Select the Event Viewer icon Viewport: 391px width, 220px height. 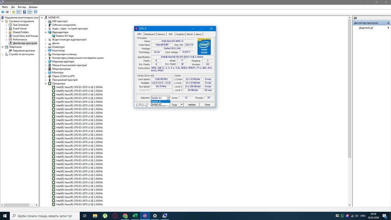10,29
